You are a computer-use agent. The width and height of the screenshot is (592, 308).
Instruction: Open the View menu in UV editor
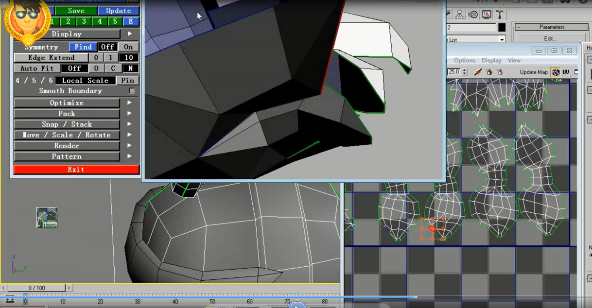pyautogui.click(x=514, y=60)
